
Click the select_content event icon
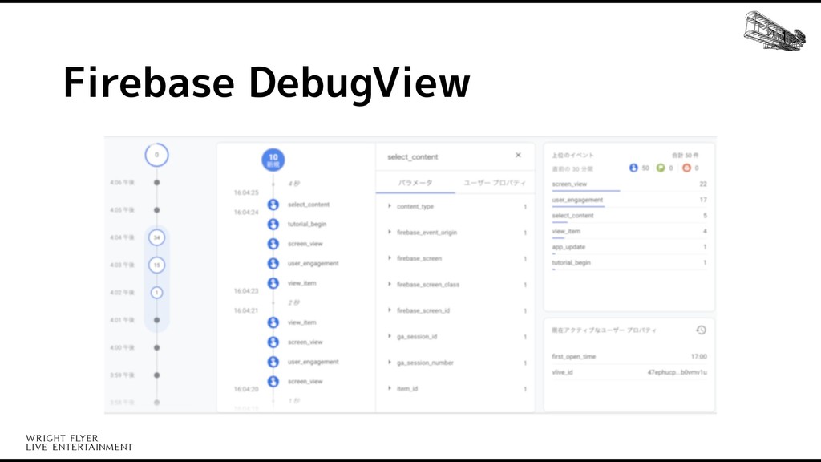click(x=273, y=205)
